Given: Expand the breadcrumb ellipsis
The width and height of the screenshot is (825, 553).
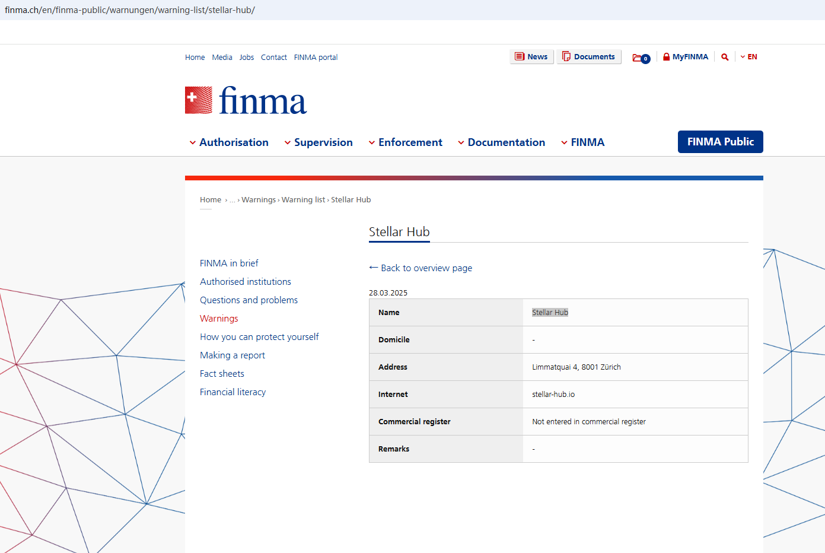Looking at the screenshot, I should point(232,200).
